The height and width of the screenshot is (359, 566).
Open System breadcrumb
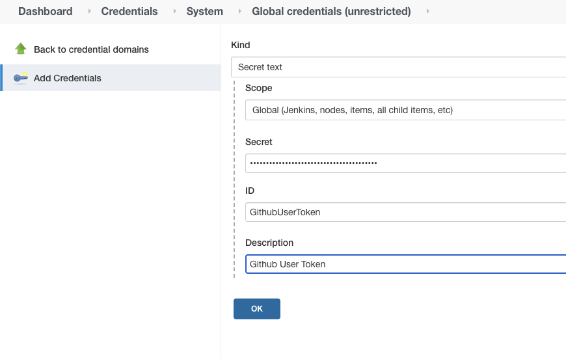pos(205,11)
